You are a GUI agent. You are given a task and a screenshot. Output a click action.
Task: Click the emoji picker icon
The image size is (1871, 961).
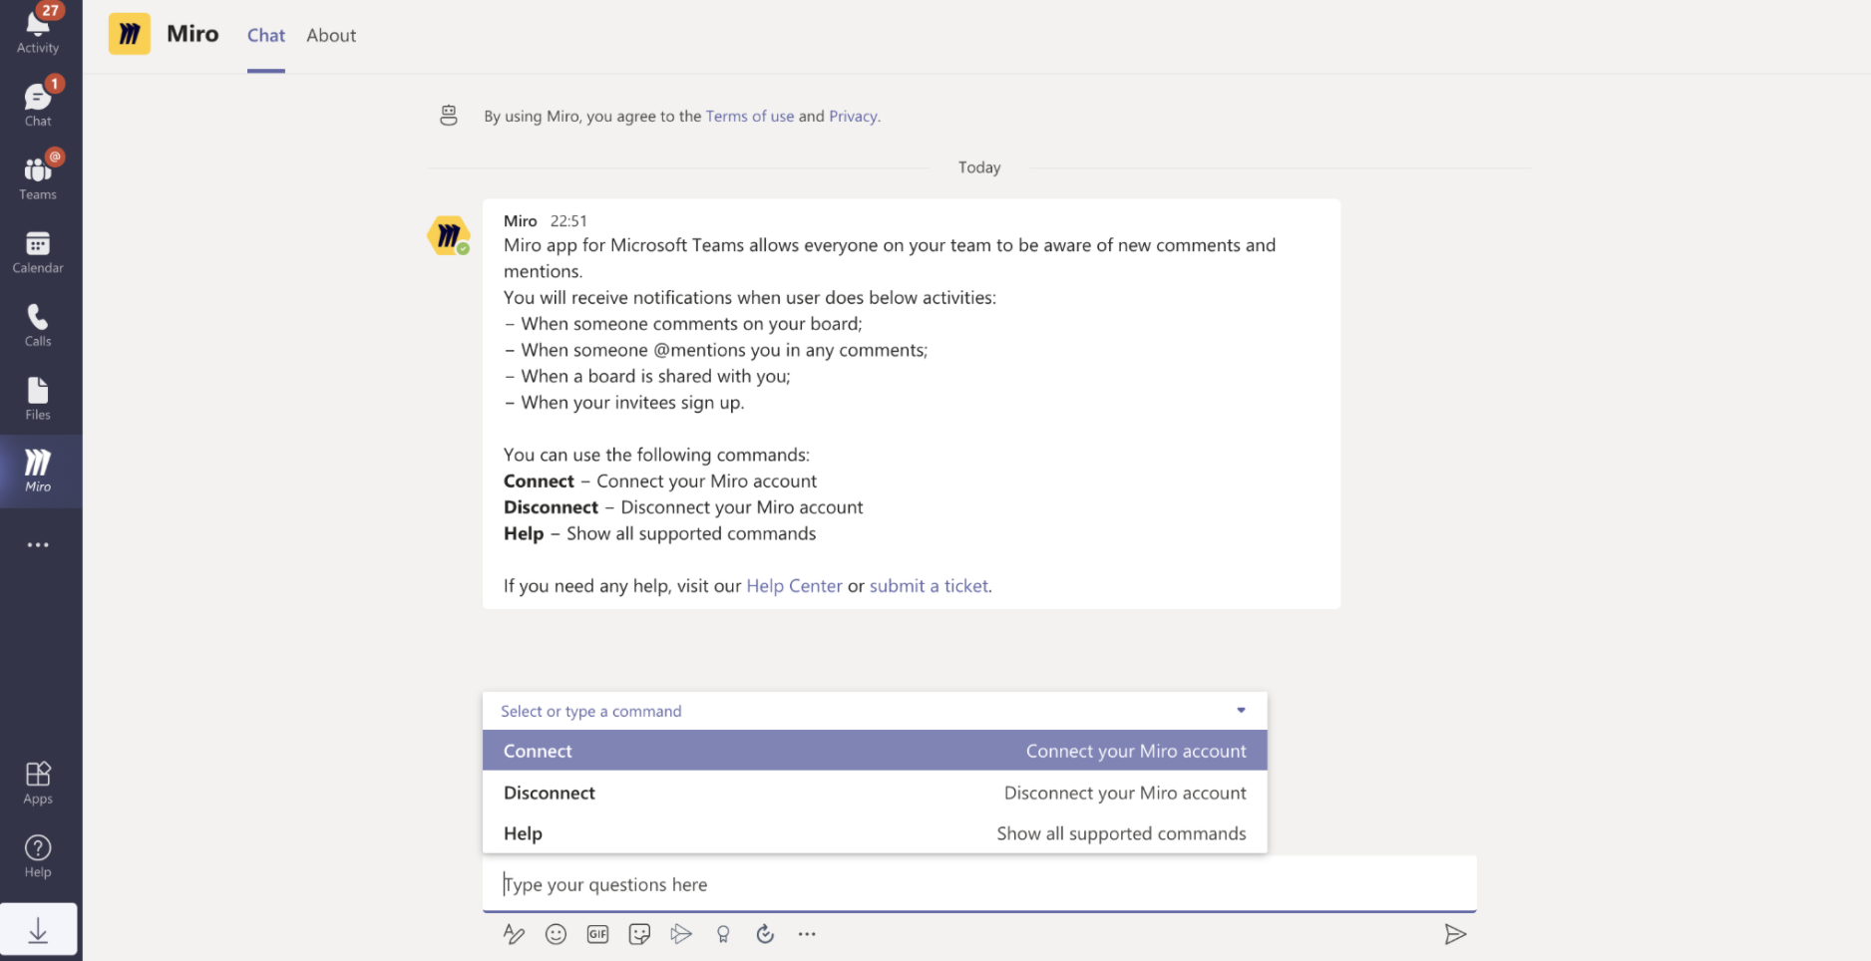pos(556,934)
